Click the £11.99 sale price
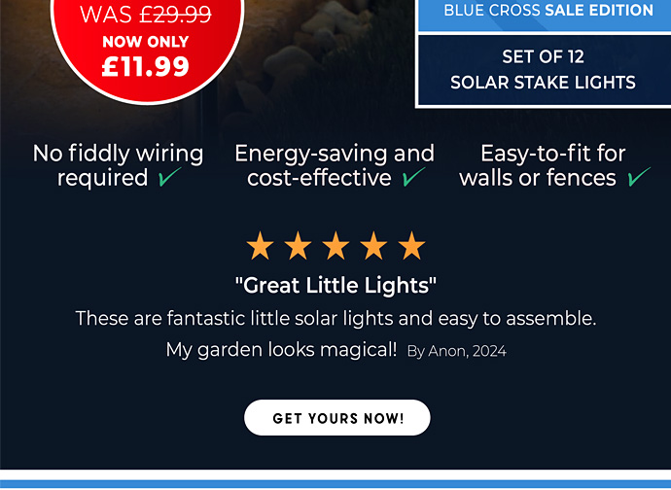671x490 pixels. [147, 67]
